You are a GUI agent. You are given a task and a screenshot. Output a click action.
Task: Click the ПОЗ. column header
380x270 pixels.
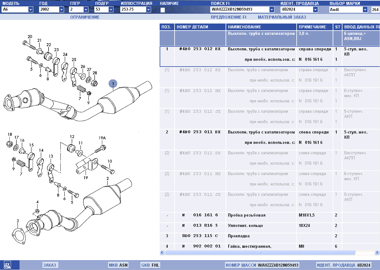point(167,27)
